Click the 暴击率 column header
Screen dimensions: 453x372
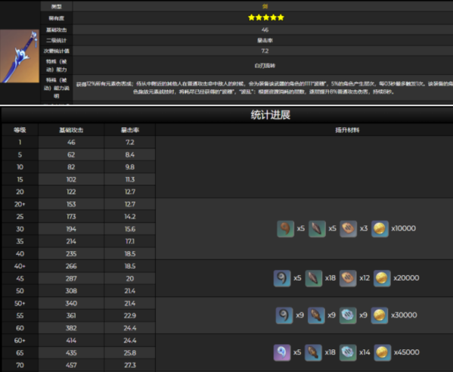(x=130, y=130)
